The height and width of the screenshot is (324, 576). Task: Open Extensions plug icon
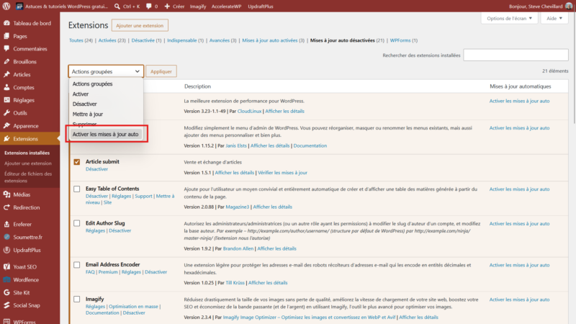[x=6, y=138]
